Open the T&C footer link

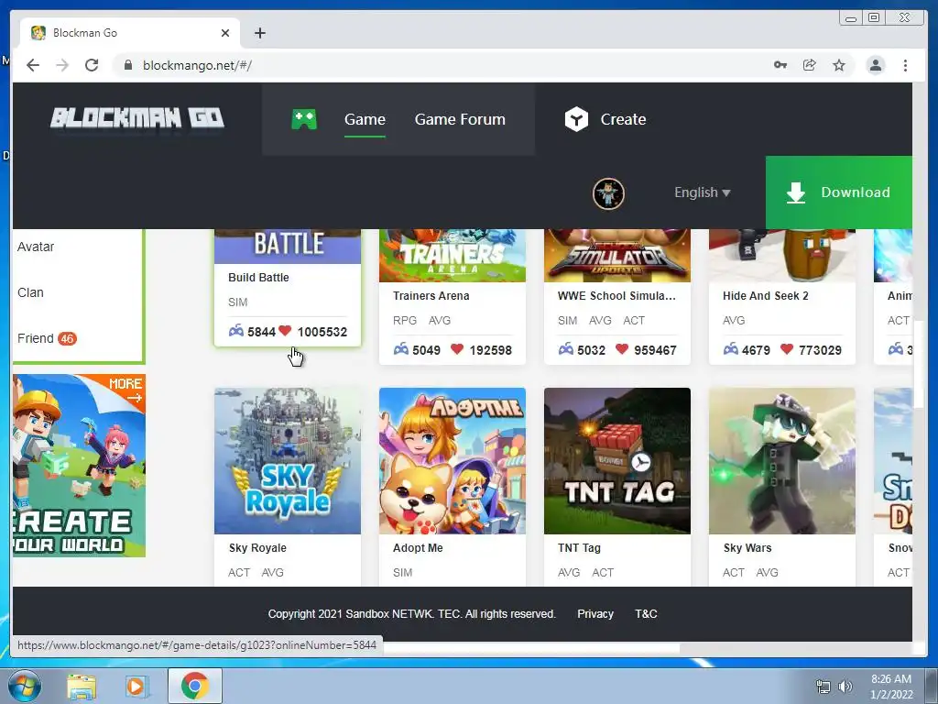click(x=646, y=613)
